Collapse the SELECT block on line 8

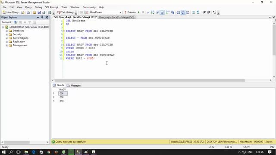coord(64,45)
